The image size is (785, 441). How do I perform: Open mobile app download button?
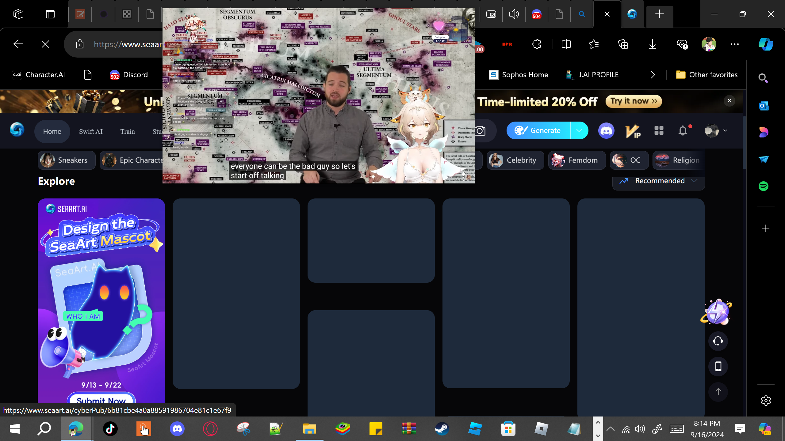(718, 366)
